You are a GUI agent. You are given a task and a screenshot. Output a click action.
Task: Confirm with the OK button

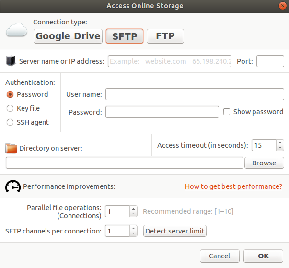[x=263, y=256]
